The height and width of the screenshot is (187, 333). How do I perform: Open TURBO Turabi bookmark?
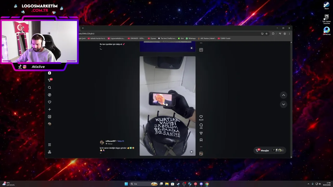(x=224, y=38)
